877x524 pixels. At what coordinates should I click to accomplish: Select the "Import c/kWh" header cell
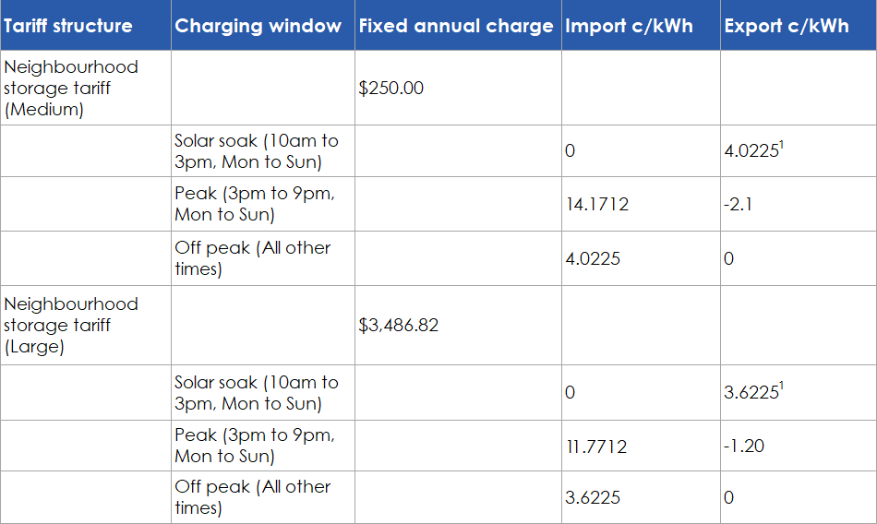[627, 26]
